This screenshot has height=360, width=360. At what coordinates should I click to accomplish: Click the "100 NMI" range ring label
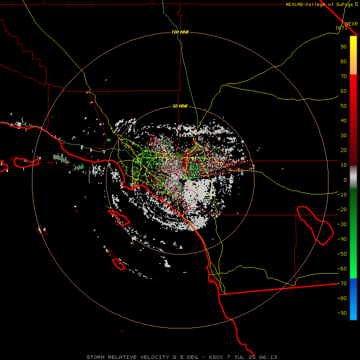tap(180, 32)
